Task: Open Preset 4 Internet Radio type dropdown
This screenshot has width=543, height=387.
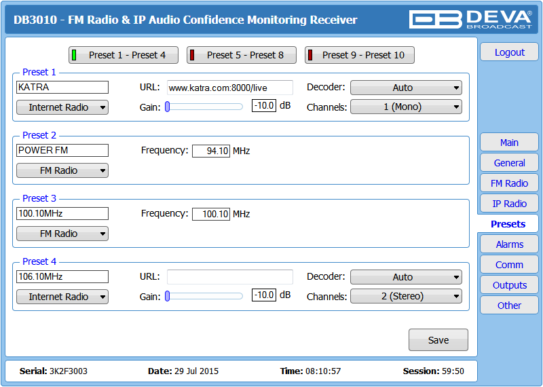Action: pyautogui.click(x=62, y=297)
